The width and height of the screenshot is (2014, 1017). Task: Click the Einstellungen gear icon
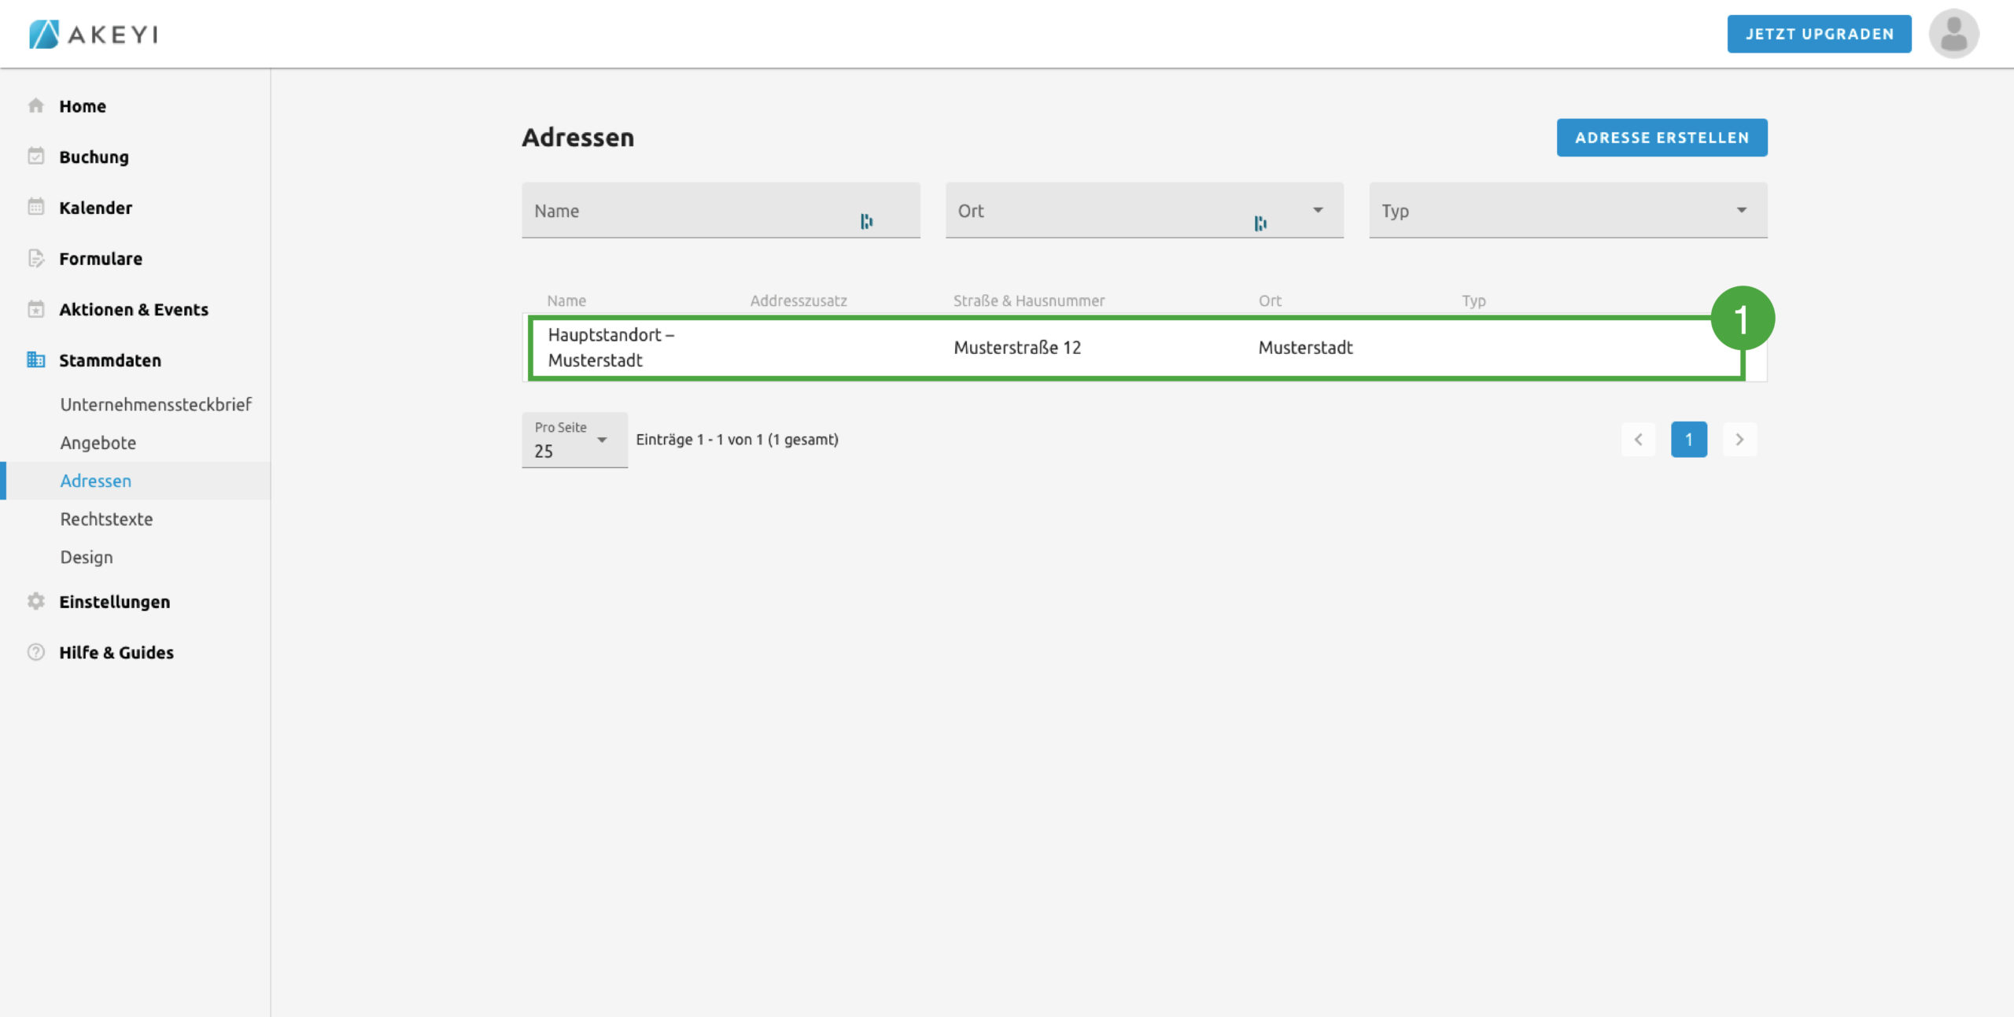coord(36,601)
